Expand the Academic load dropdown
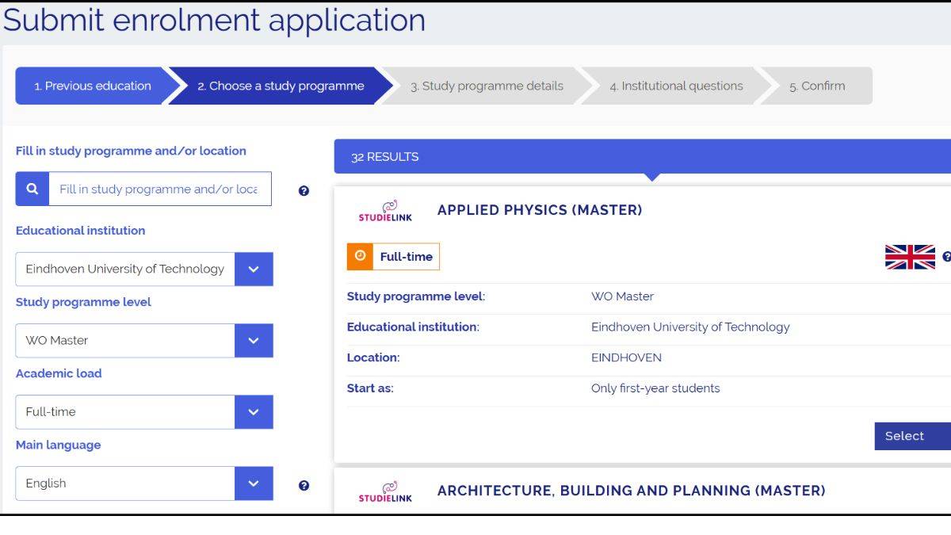Screen dimensions: 951x535 253,411
